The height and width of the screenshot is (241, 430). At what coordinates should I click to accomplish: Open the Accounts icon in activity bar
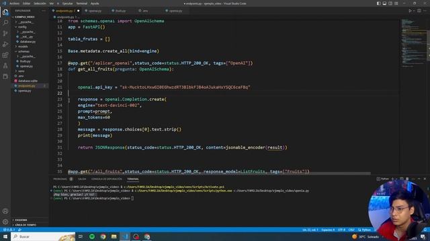tap(5, 211)
